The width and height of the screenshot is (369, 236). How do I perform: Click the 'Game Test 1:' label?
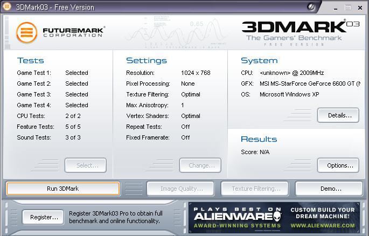(x=34, y=73)
